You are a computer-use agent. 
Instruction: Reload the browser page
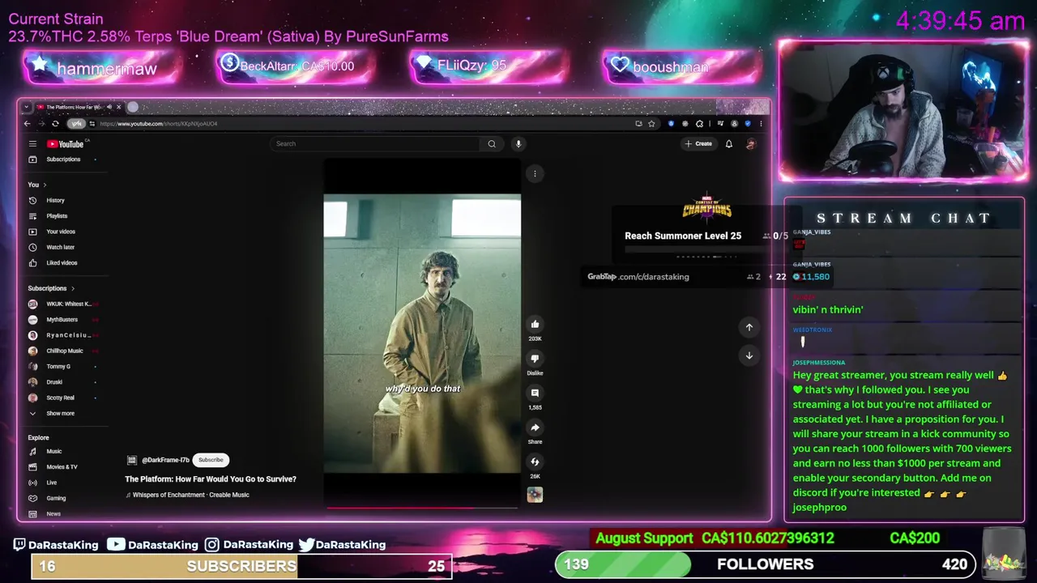click(x=55, y=124)
